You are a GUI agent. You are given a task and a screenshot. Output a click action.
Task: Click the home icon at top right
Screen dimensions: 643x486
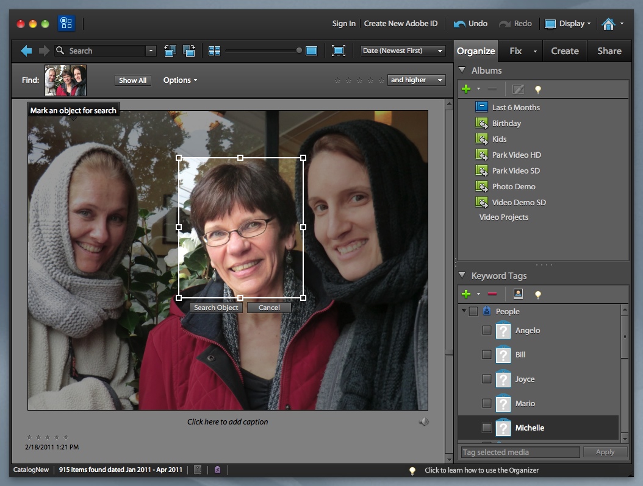tap(608, 24)
